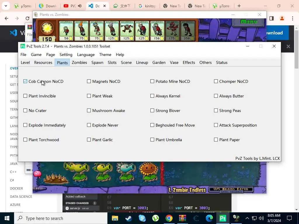Open Chrome from the taskbar
Screen dimensions: 299x224
(x=169, y=218)
